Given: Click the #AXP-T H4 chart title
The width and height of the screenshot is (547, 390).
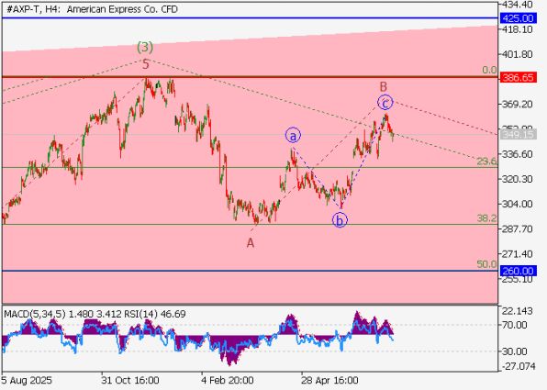Looking at the screenshot, I should click(x=92, y=9).
